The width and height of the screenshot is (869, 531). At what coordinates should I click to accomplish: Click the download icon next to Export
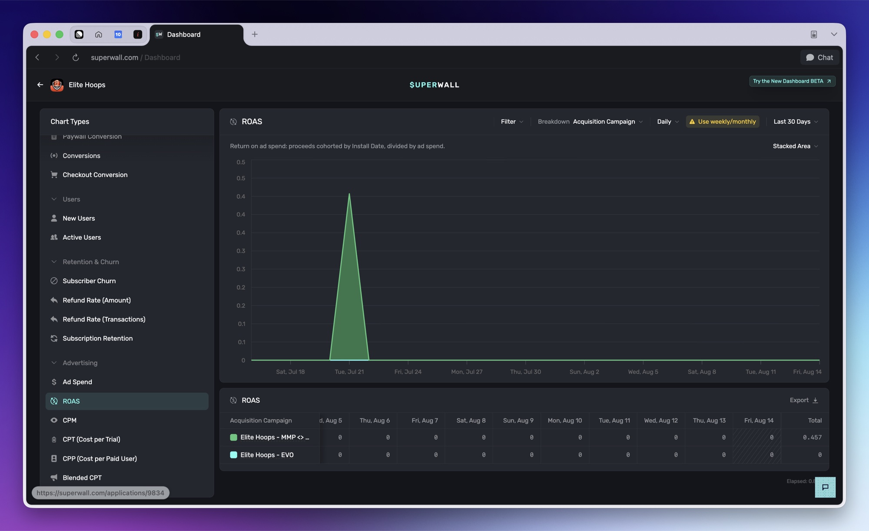pyautogui.click(x=815, y=400)
